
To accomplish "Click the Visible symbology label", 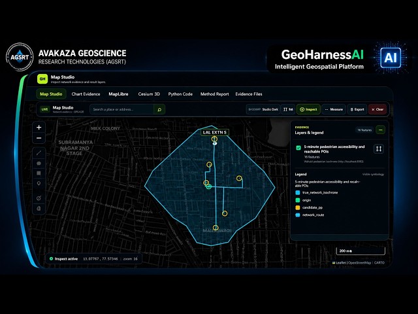I will tap(373, 175).
